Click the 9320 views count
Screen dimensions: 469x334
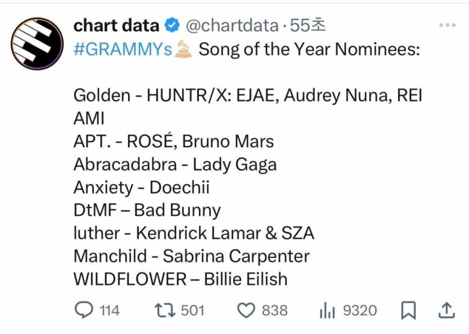pyautogui.click(x=360, y=310)
